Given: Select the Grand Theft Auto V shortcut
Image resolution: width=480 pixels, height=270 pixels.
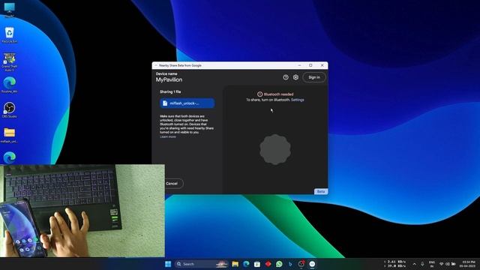Looking at the screenshot, I should click(x=10, y=62).
